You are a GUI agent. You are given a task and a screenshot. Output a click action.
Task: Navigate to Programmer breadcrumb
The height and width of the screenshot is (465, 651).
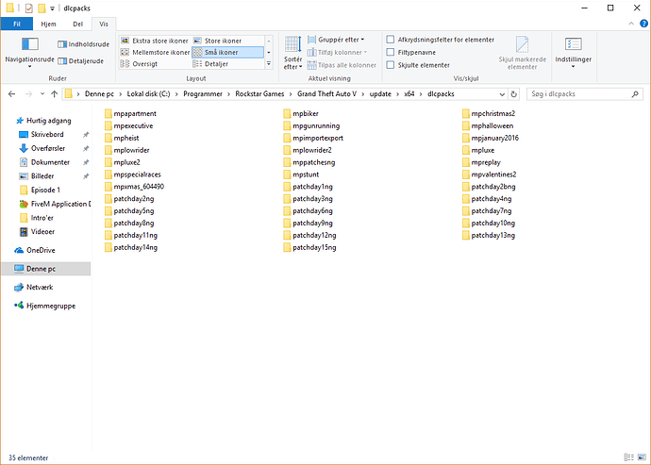(x=203, y=93)
